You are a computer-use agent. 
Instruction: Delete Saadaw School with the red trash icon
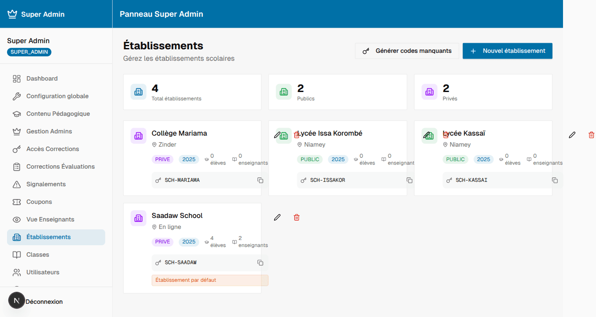(x=296, y=217)
